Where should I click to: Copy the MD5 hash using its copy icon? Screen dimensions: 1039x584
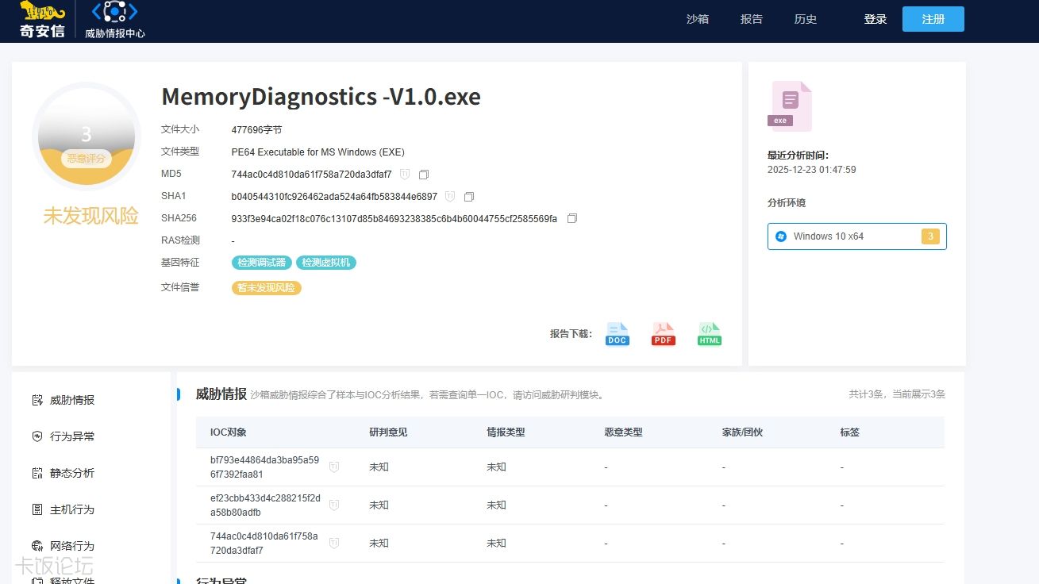[x=423, y=174]
